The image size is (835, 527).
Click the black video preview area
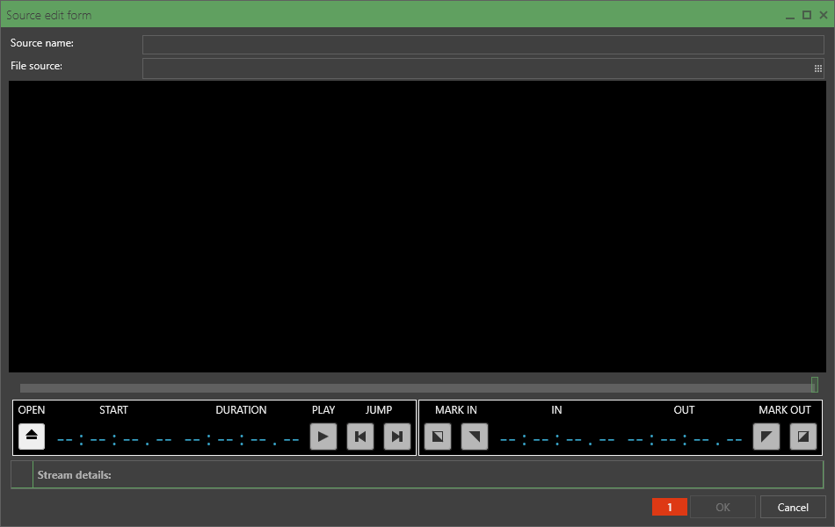pos(417,227)
